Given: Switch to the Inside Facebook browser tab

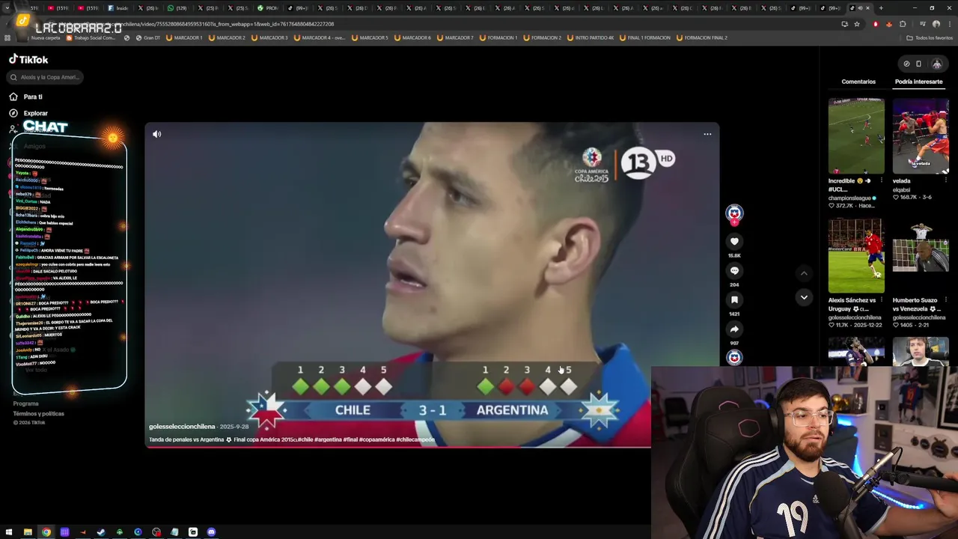Looking at the screenshot, I should pyautogui.click(x=118, y=8).
